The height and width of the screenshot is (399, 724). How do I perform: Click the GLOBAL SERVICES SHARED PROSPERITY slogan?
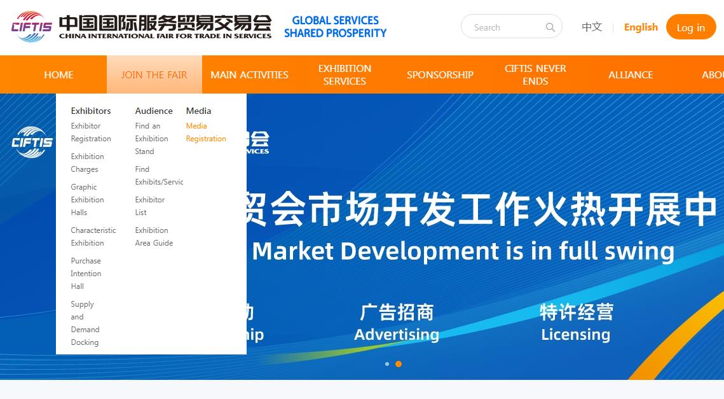point(335,27)
